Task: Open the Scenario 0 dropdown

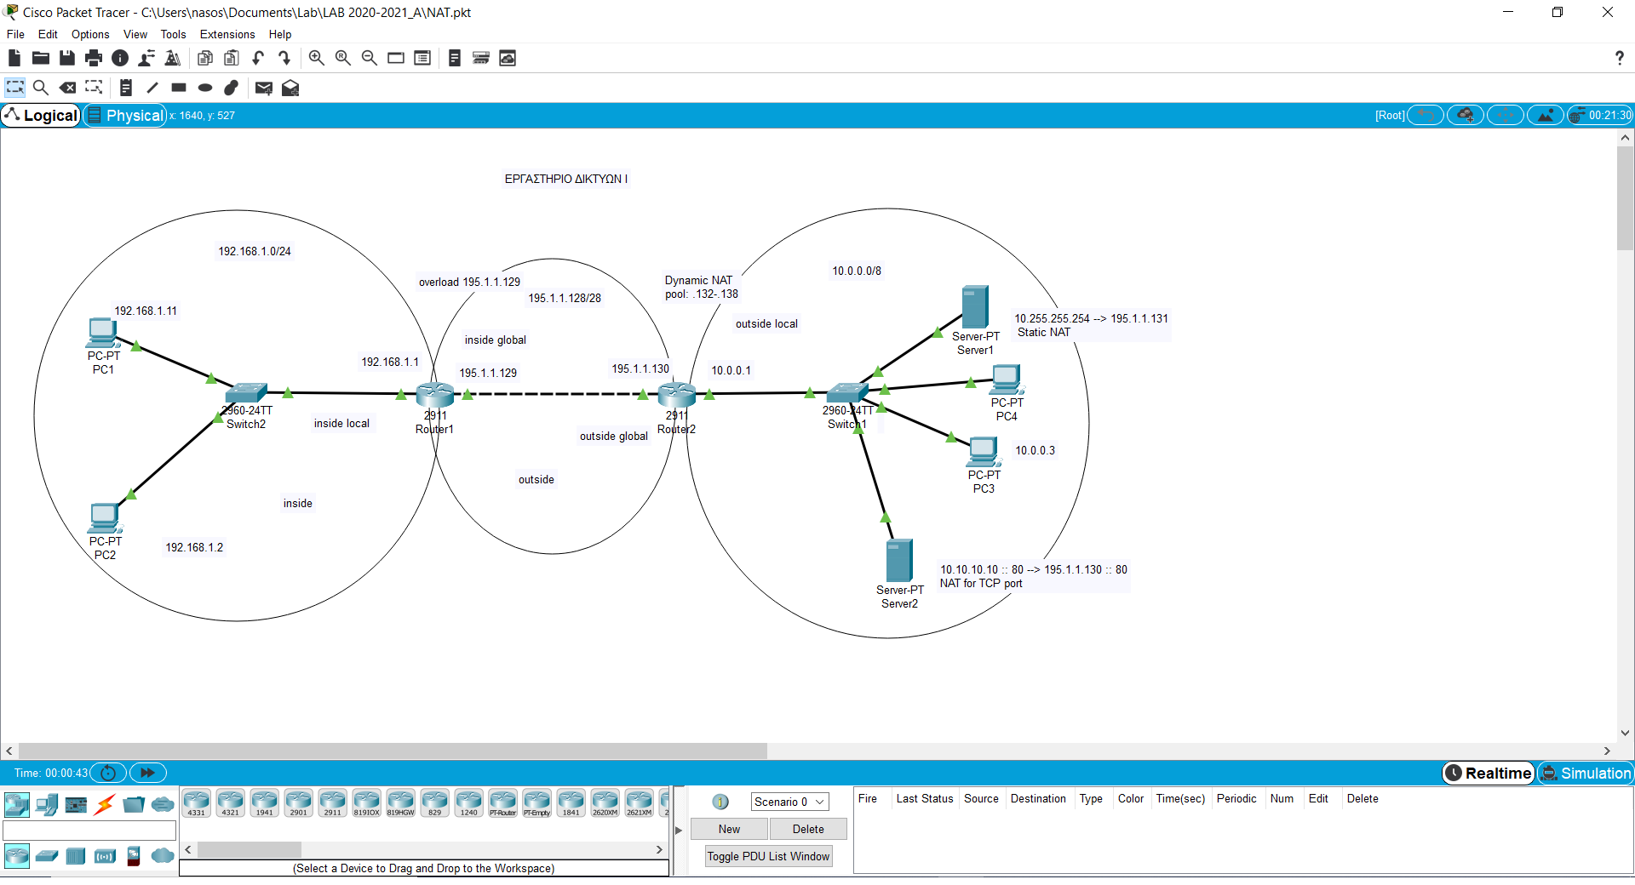Action: [789, 802]
